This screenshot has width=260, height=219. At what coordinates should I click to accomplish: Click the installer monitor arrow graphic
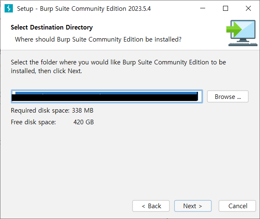tap(242, 33)
